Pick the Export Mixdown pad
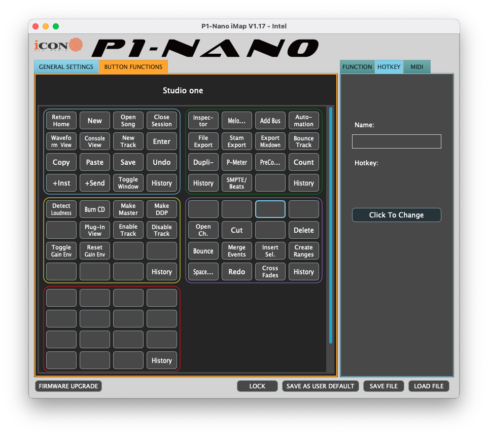The width and height of the screenshot is (488, 436). 270,141
